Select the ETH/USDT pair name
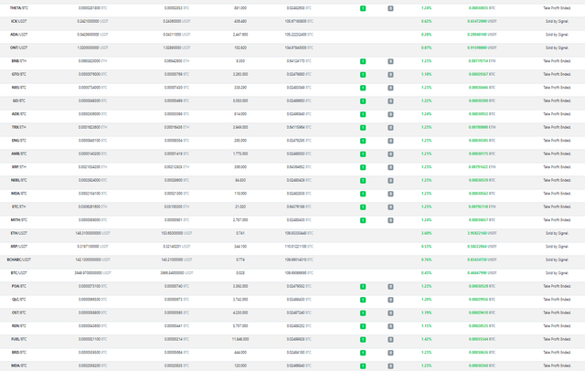 coord(18,233)
